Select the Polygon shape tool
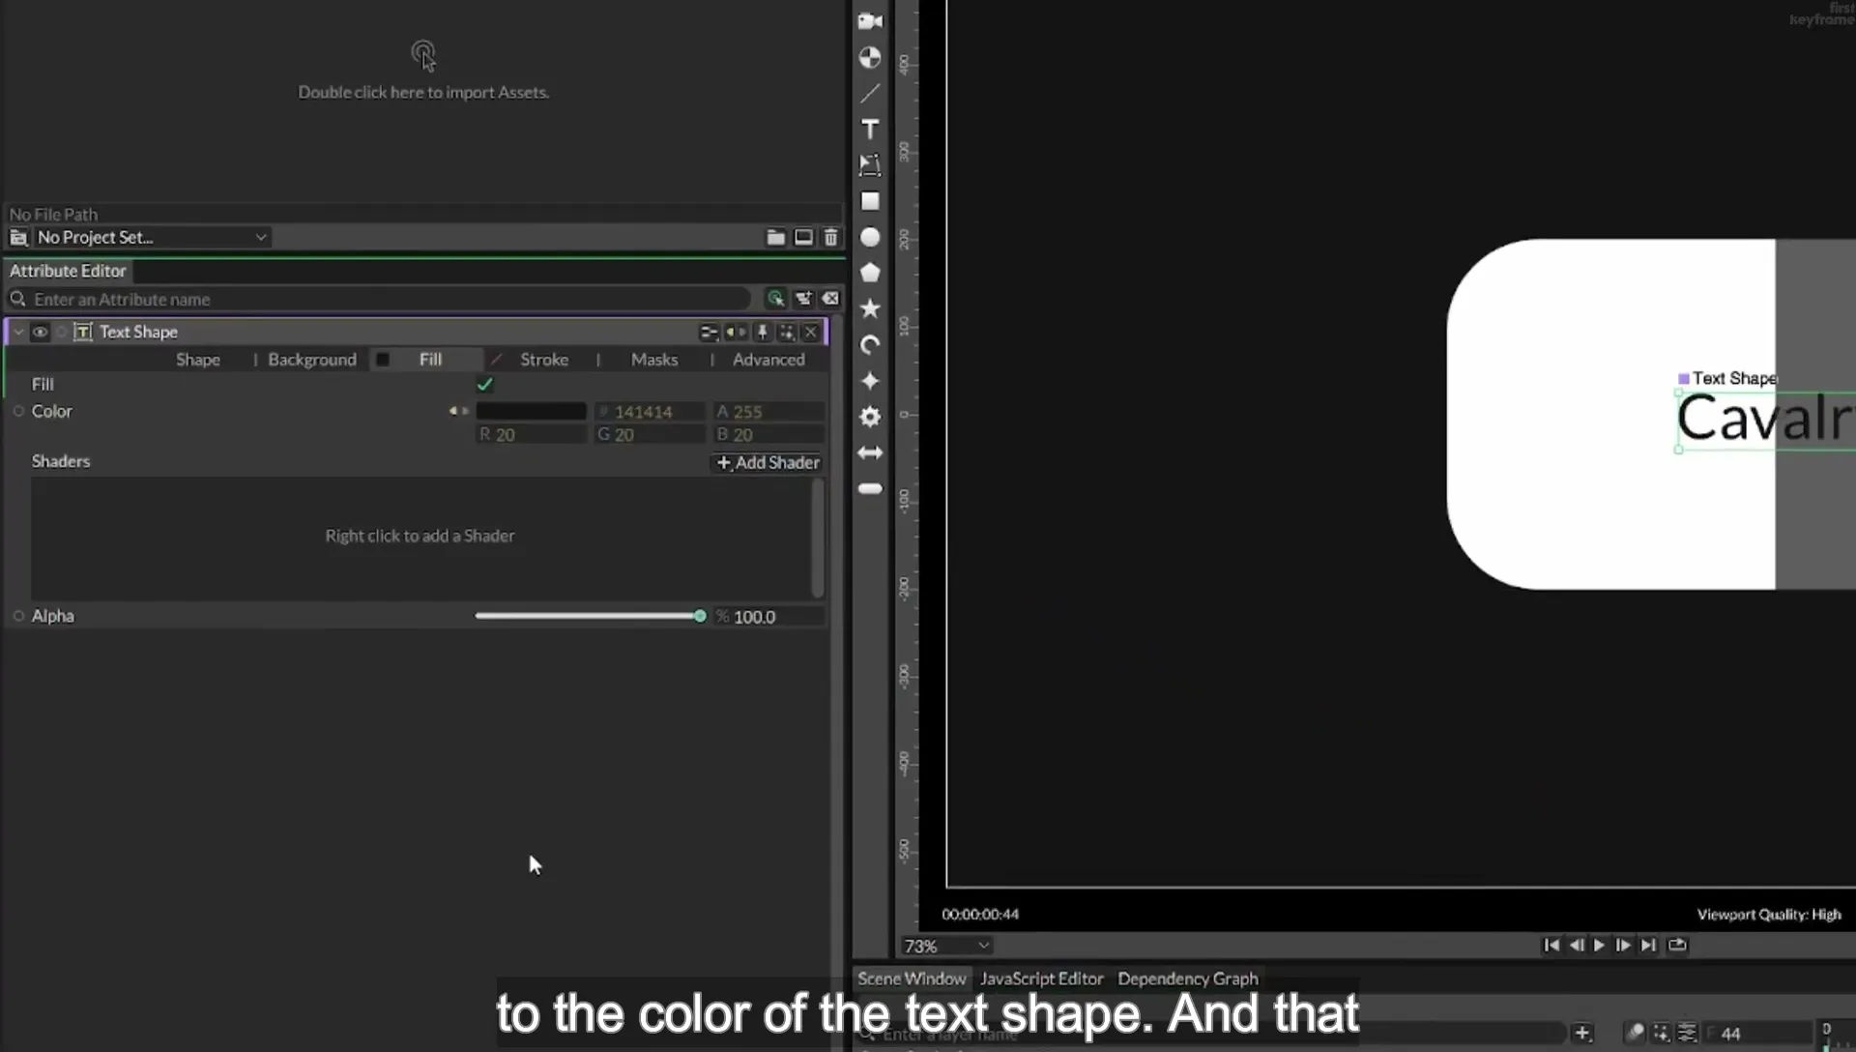The height and width of the screenshot is (1052, 1856). click(870, 273)
